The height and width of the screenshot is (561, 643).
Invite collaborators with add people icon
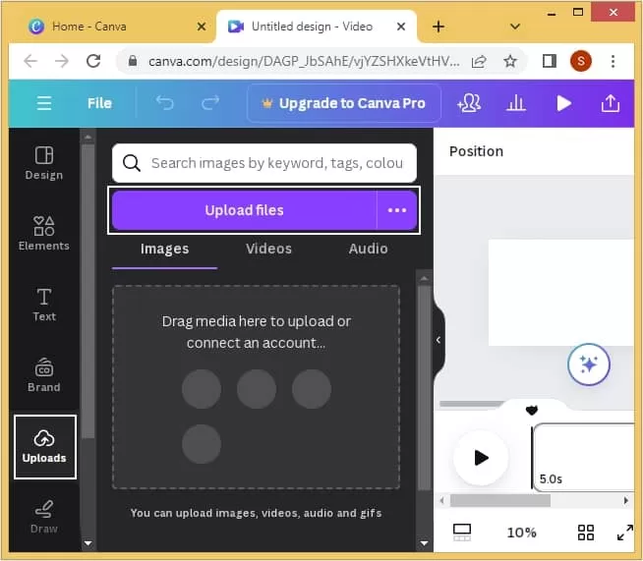coord(469,103)
